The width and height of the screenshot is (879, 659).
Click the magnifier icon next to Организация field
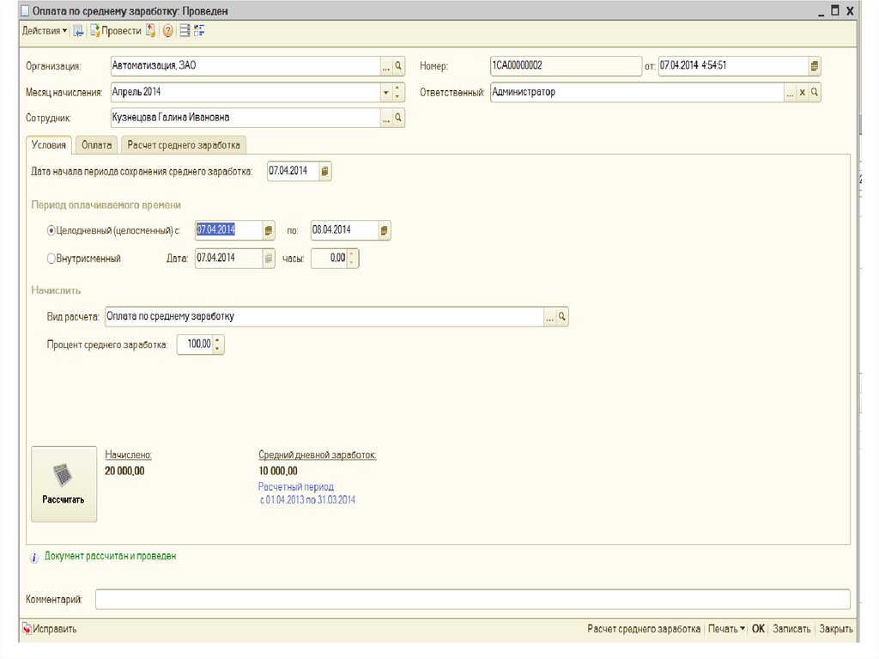pyautogui.click(x=398, y=66)
